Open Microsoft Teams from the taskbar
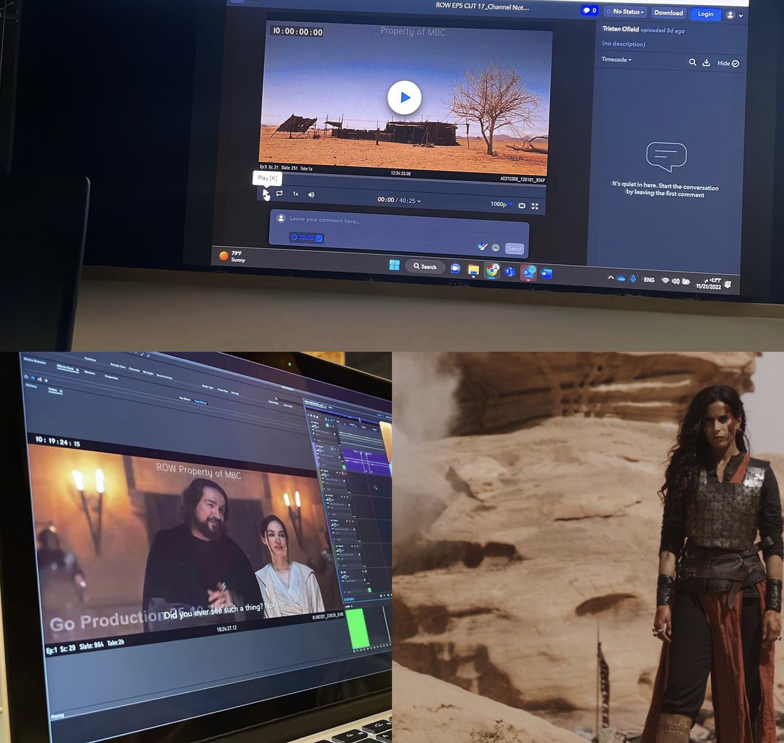The image size is (784, 743). point(510,272)
